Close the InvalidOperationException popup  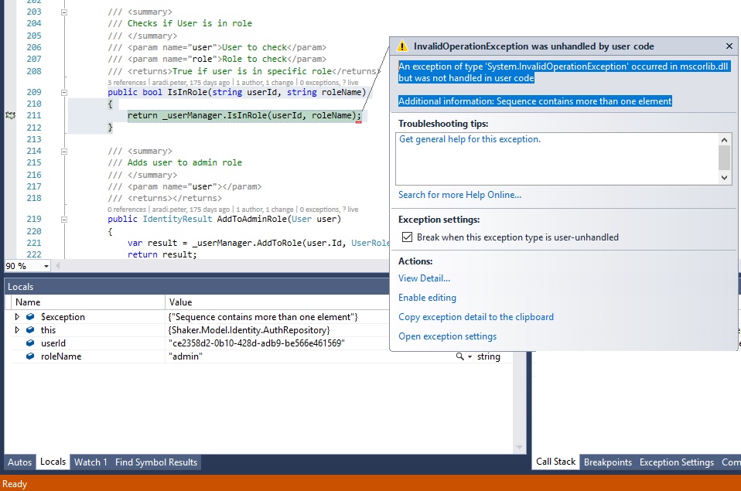tap(729, 46)
